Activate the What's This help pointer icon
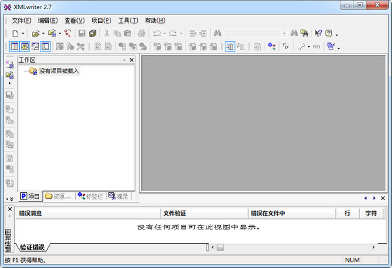The image size is (392, 268). tap(318, 33)
